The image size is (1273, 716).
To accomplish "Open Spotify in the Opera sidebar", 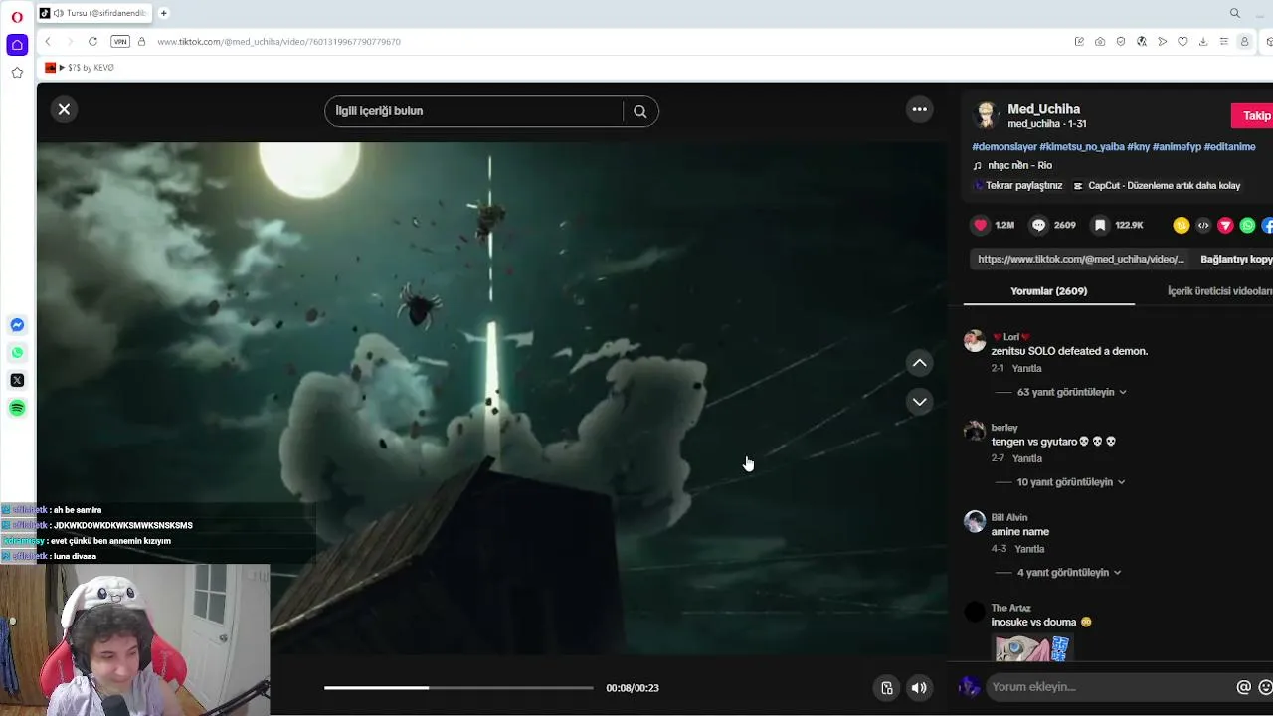I will 17,408.
